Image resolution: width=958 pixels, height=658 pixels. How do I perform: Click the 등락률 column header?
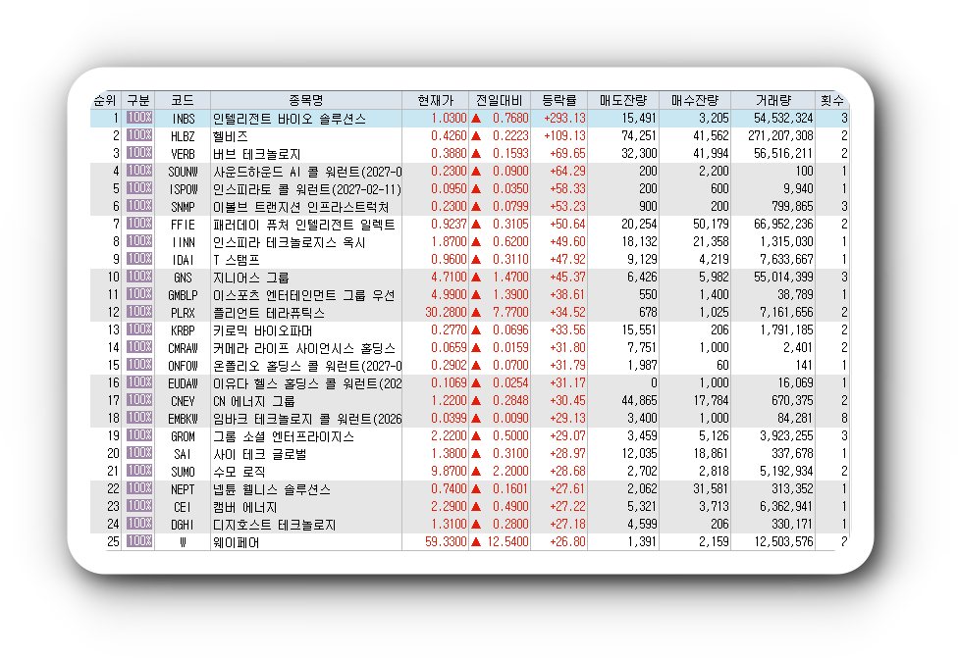point(559,101)
